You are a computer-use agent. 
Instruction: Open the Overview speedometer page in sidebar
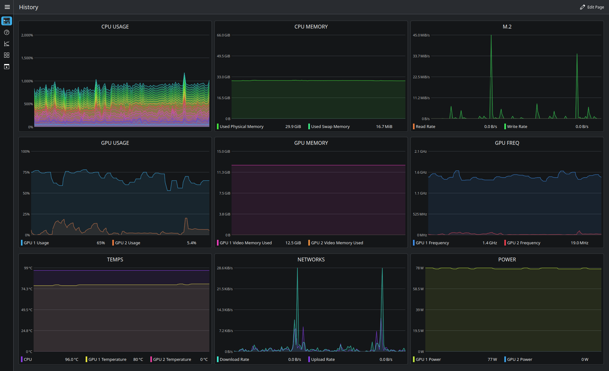click(7, 32)
